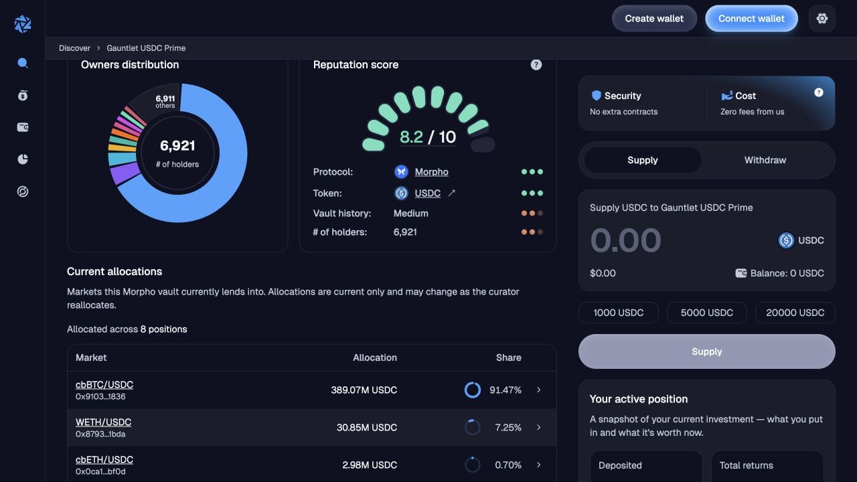Open the pie chart icon in sidebar

[x=23, y=159]
